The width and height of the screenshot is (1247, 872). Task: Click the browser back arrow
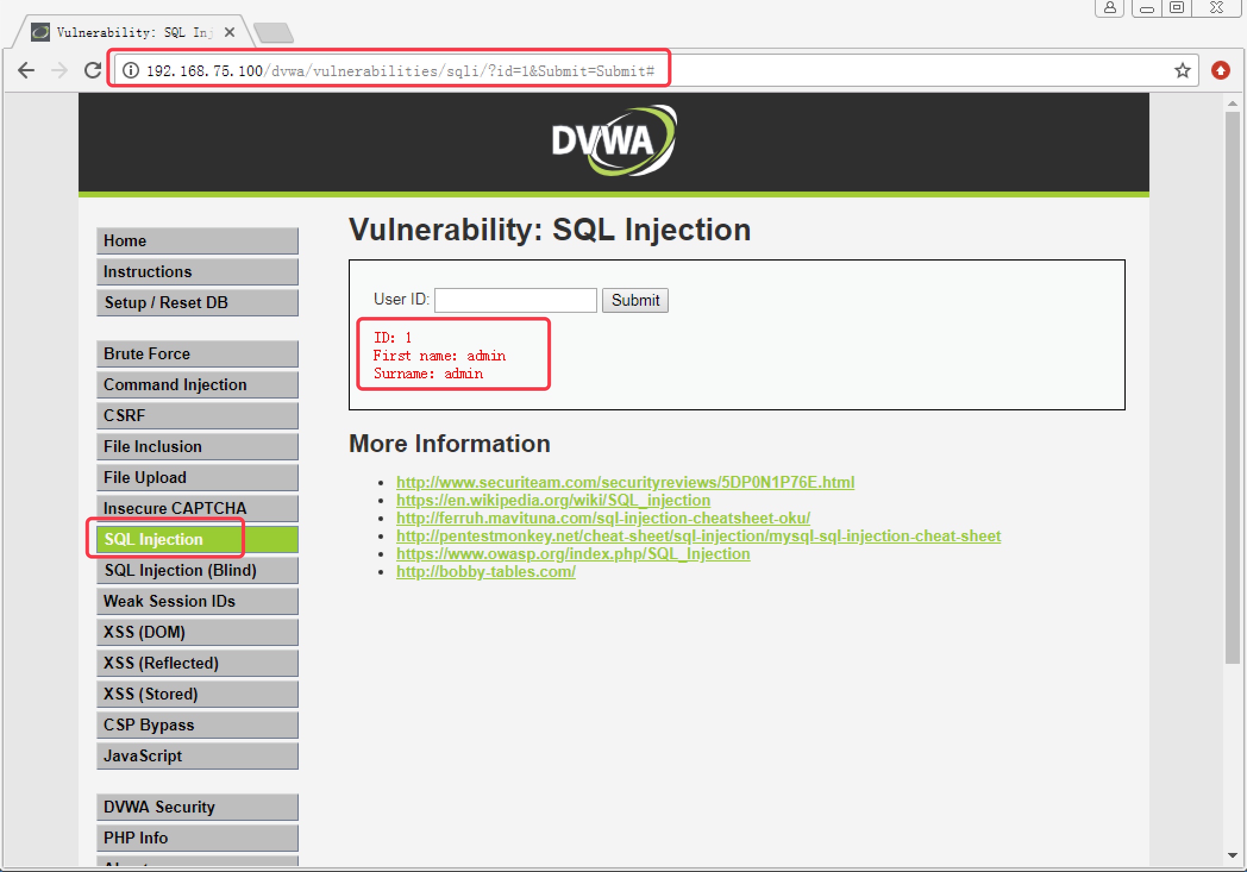pos(26,71)
